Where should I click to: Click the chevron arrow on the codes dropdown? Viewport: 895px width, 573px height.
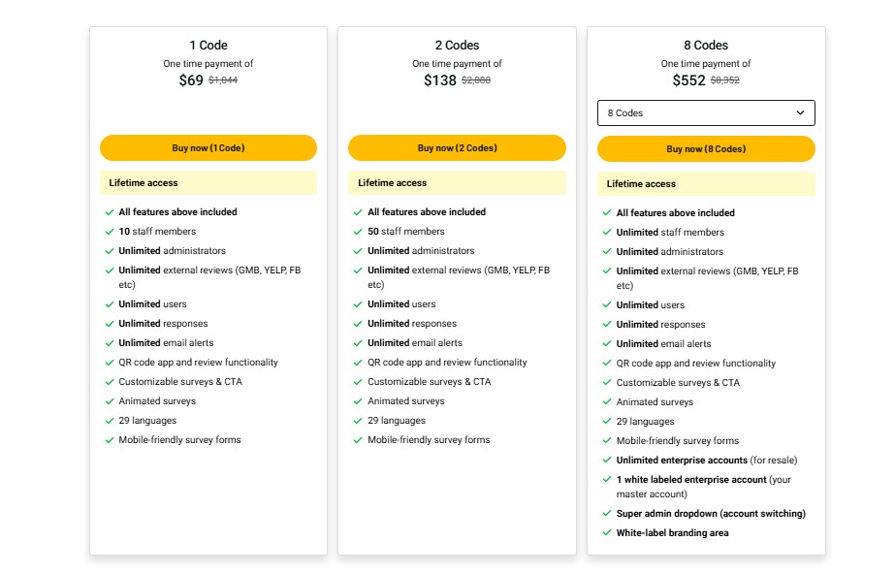point(801,112)
